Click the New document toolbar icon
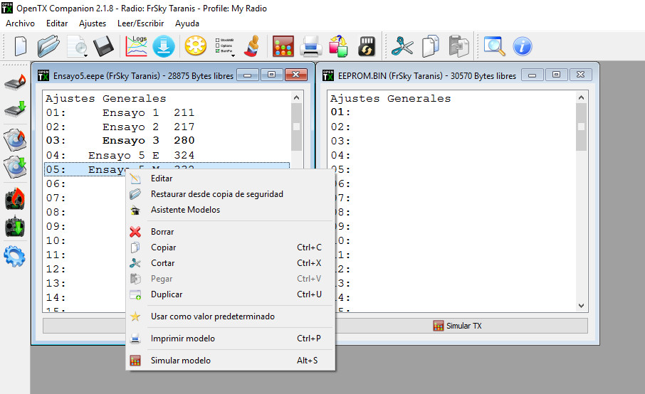645x394 pixels. 21,46
